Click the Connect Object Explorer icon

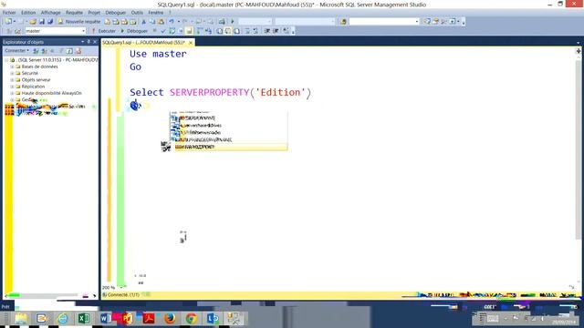coord(36,51)
